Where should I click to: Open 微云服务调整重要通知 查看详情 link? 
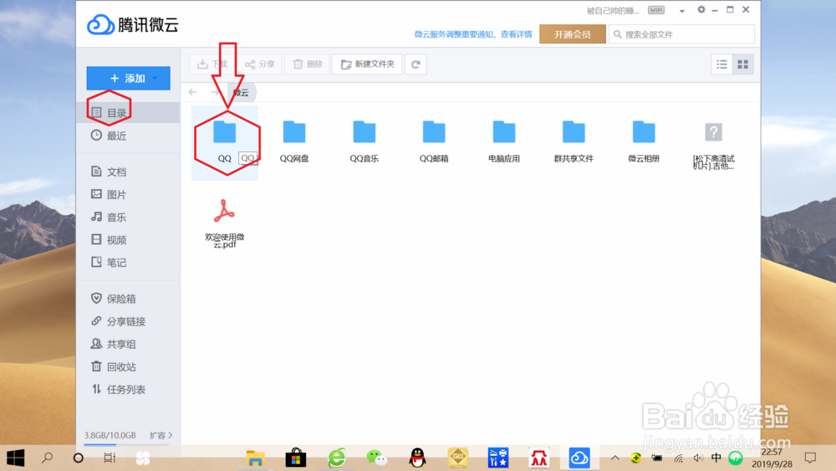point(473,34)
